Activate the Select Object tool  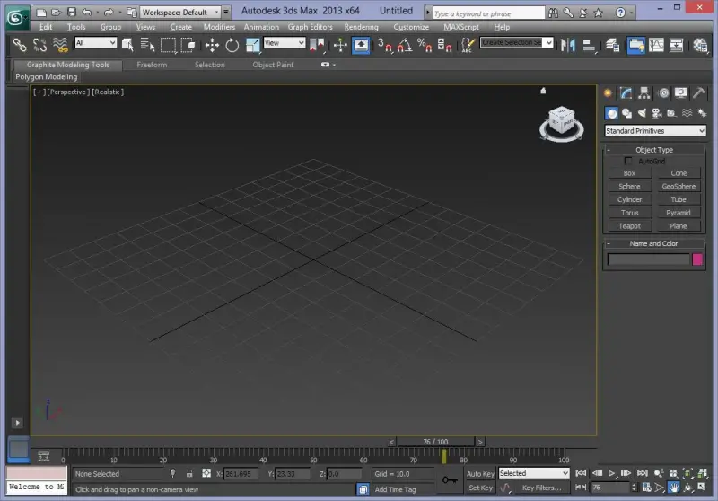pyautogui.click(x=127, y=45)
